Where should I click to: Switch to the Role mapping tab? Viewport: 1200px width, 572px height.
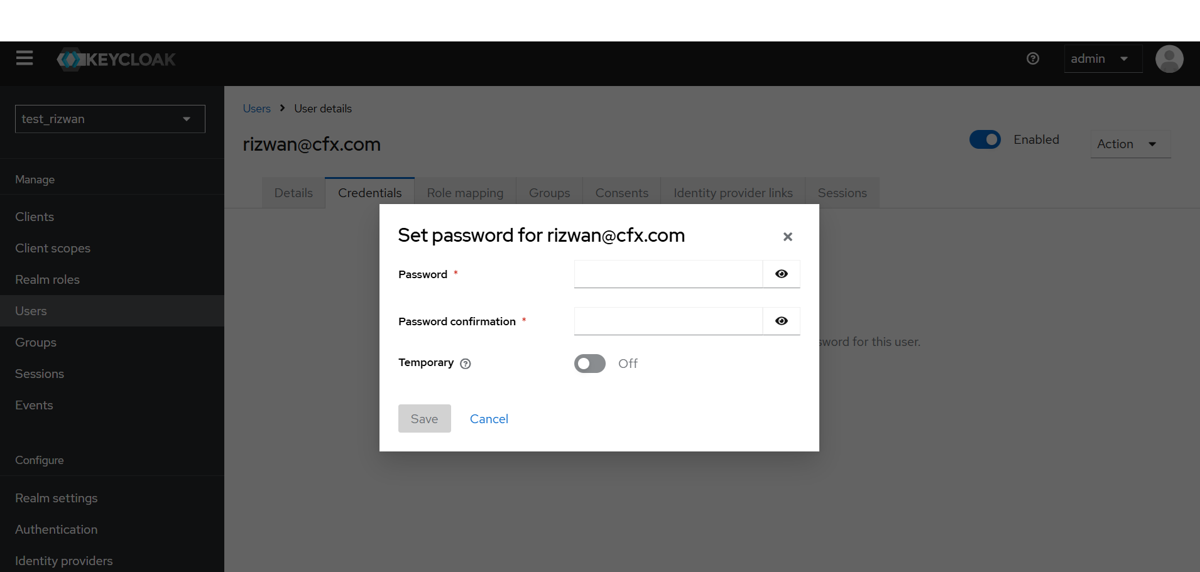(x=465, y=193)
